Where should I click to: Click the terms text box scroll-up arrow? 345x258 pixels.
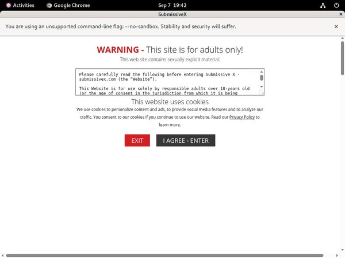pyautogui.click(x=262, y=72)
